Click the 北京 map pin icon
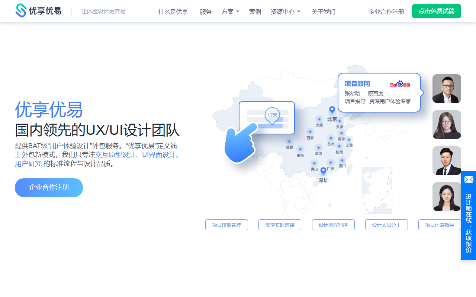The height and width of the screenshot is (297, 476). tap(332, 110)
